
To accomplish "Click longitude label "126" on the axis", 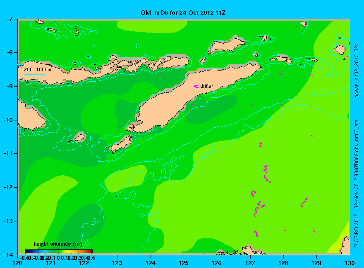I will point(217,263).
